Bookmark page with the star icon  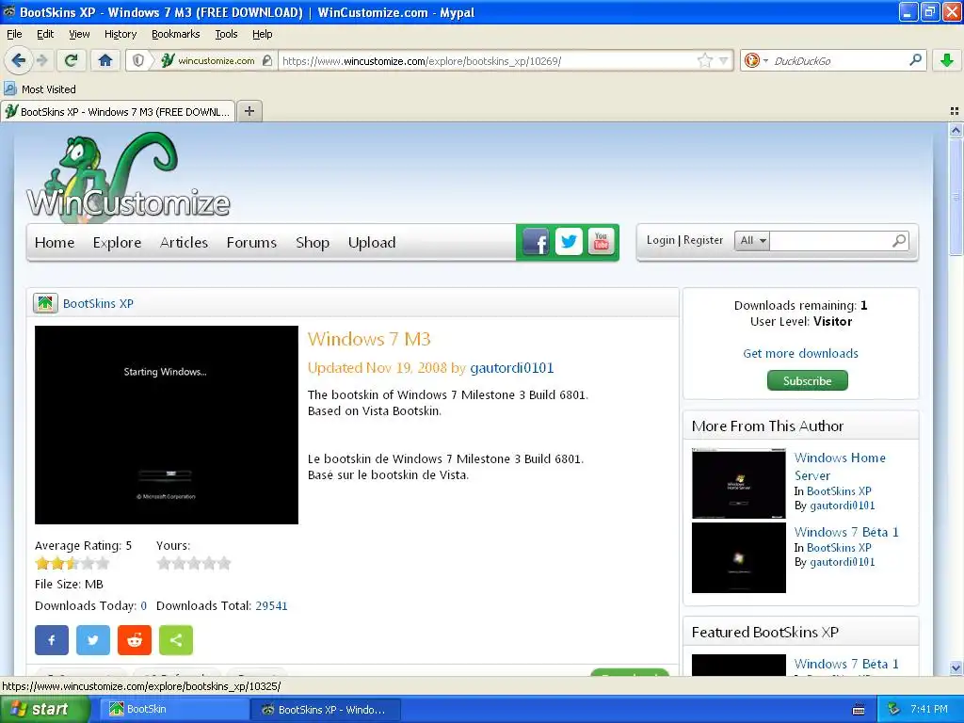(x=704, y=60)
